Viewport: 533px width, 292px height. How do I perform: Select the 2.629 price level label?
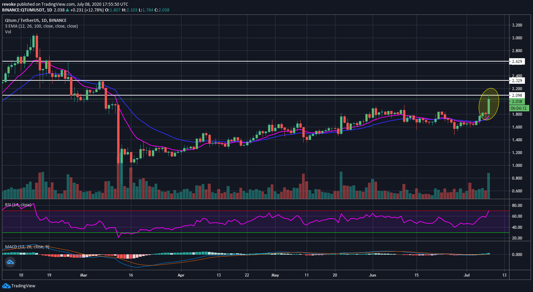tap(517, 62)
